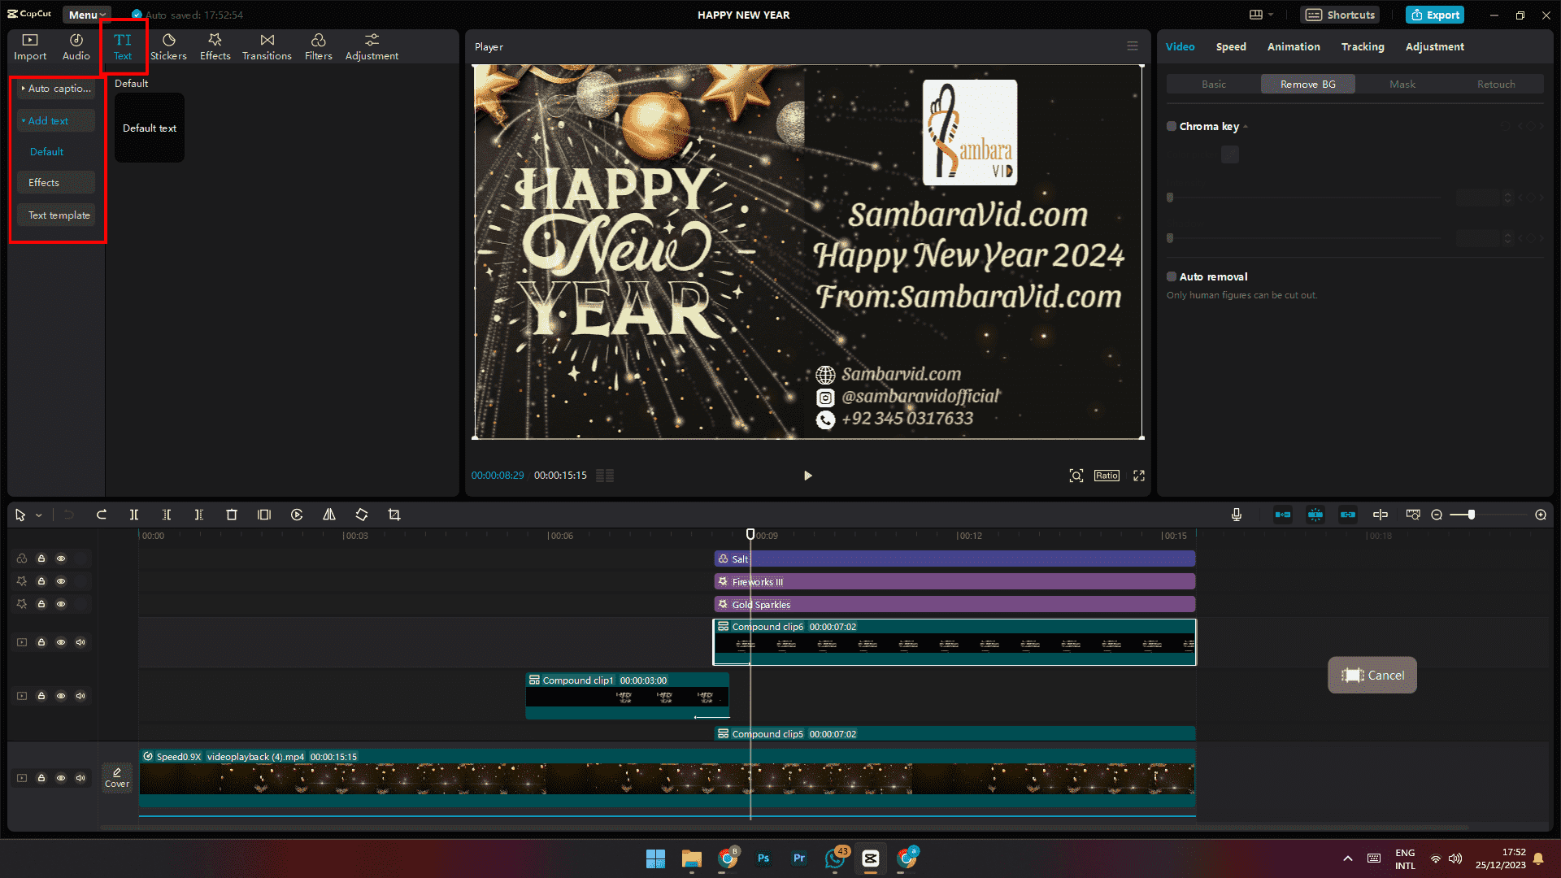Open the Menu dropdown
This screenshot has height=878, width=1561.
(x=87, y=15)
